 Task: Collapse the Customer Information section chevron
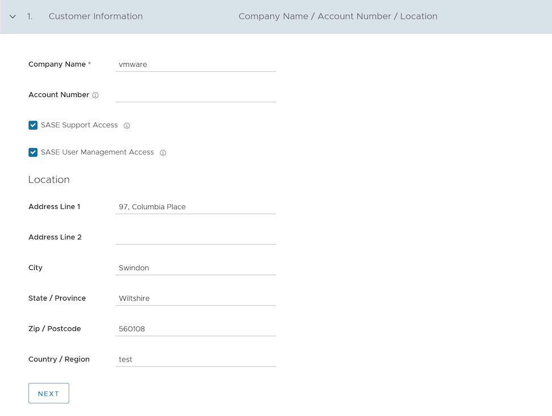12,16
